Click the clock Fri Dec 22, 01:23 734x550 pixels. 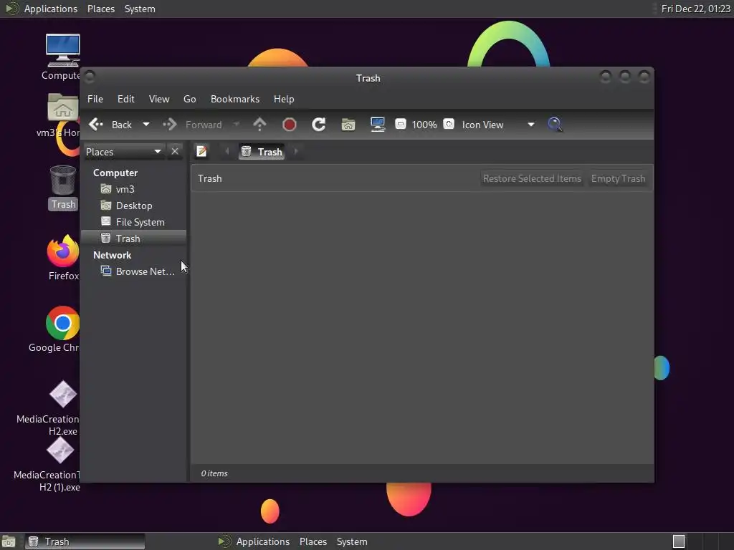pos(695,9)
